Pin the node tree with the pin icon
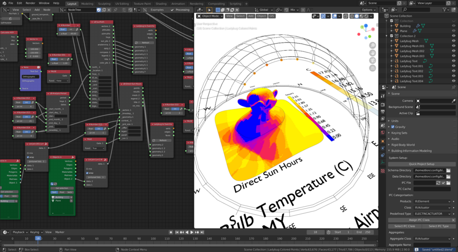The image size is (458, 252). click(x=115, y=10)
